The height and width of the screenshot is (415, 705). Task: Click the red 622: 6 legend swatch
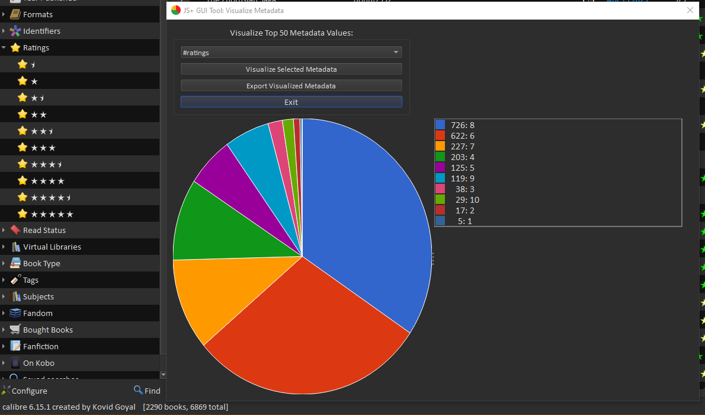click(x=440, y=136)
